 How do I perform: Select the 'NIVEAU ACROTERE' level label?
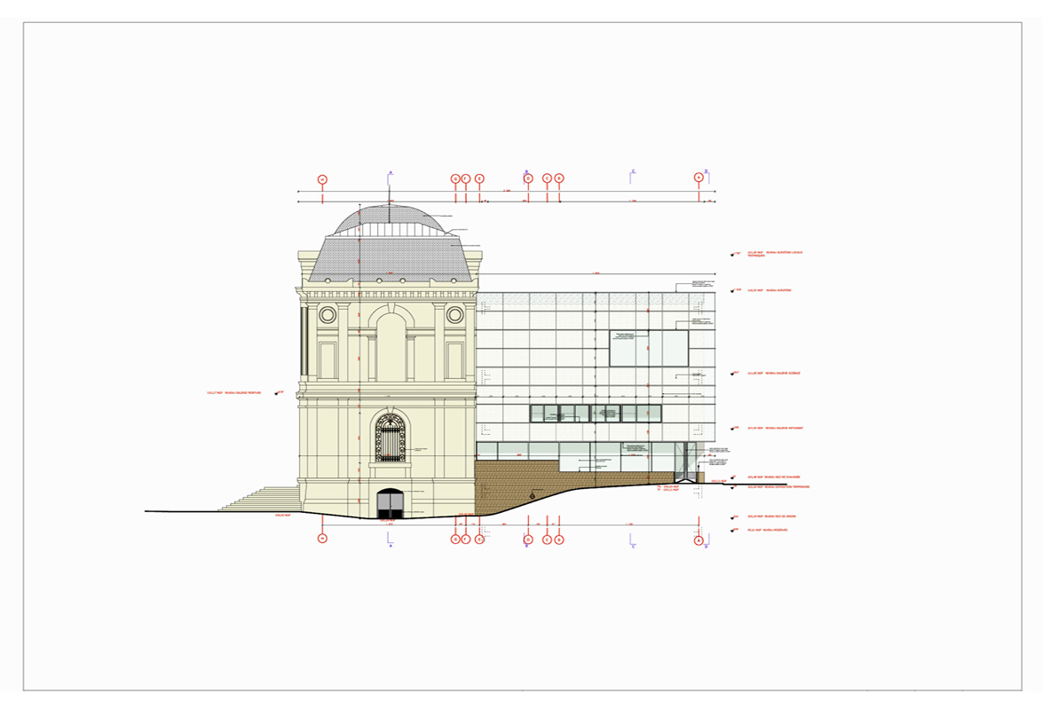coord(769,290)
